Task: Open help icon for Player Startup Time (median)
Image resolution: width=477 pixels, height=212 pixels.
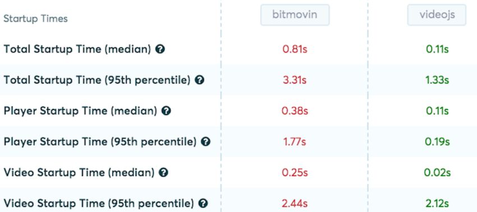Action: (166, 110)
